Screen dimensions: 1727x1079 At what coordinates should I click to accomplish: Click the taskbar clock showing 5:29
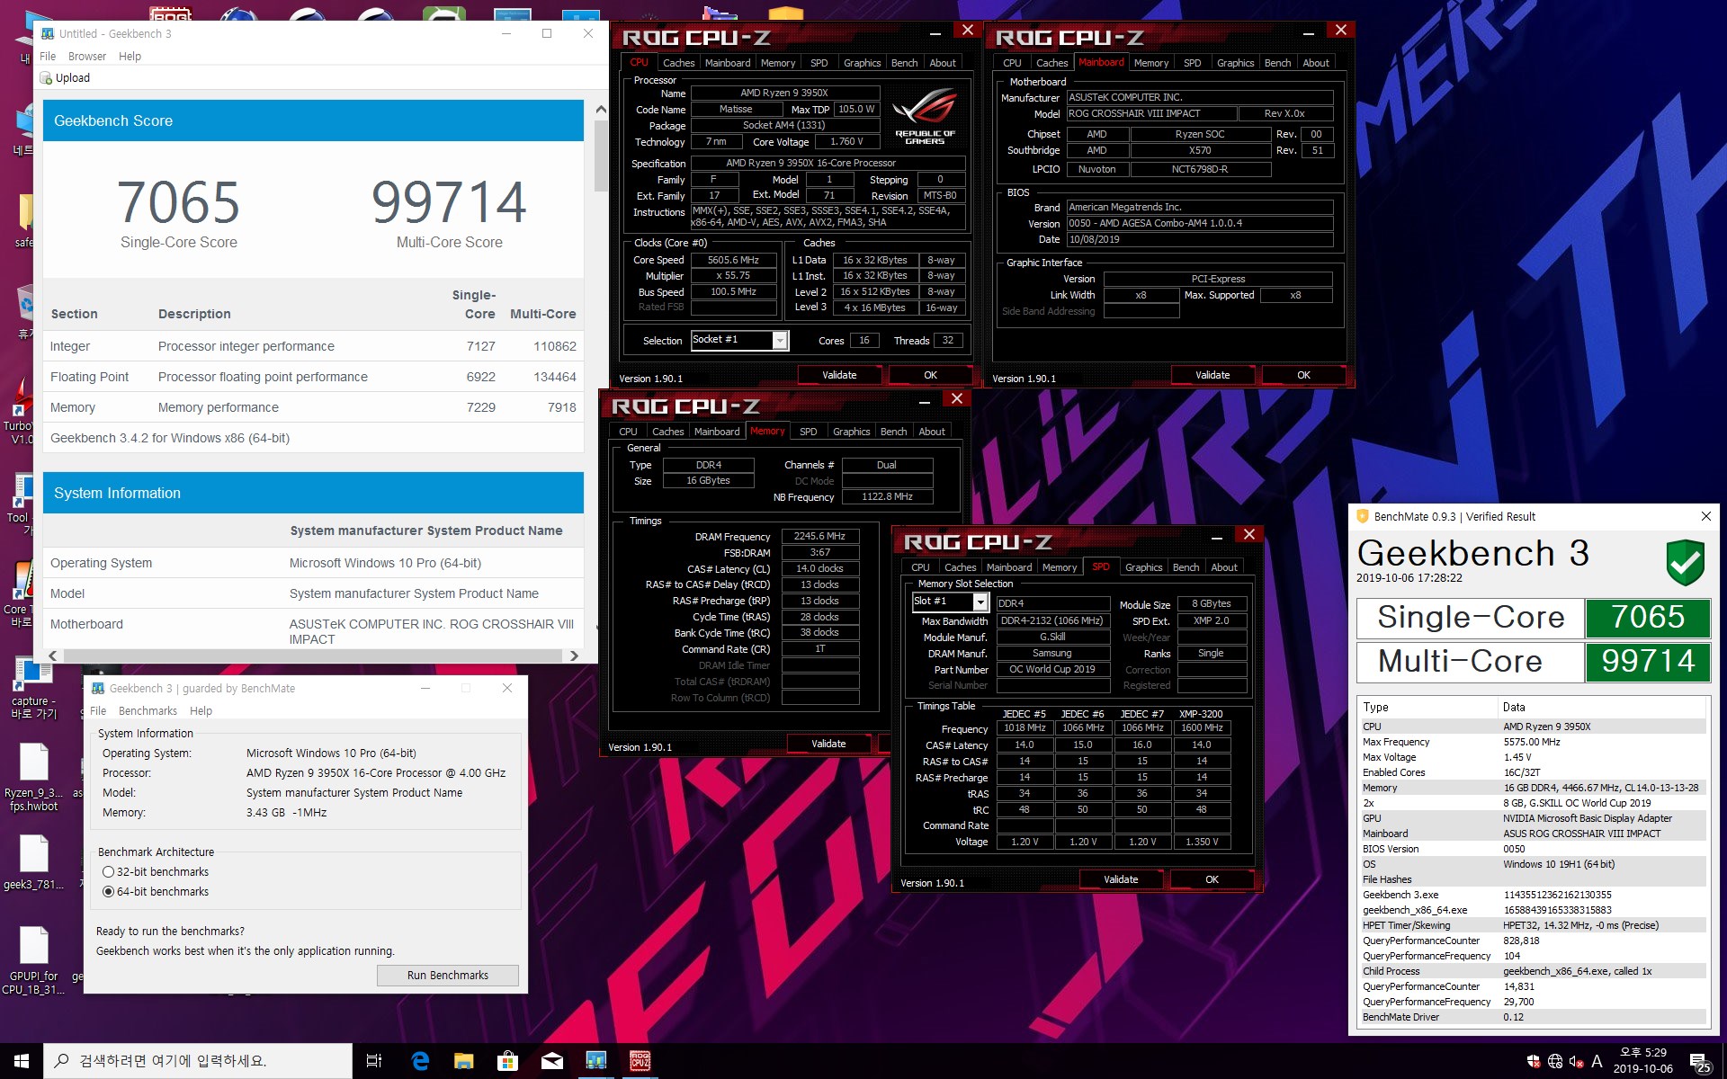(x=1642, y=1061)
